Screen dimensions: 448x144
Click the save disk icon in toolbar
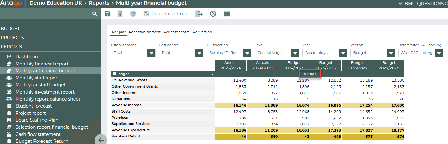pyautogui.click(x=107, y=14)
